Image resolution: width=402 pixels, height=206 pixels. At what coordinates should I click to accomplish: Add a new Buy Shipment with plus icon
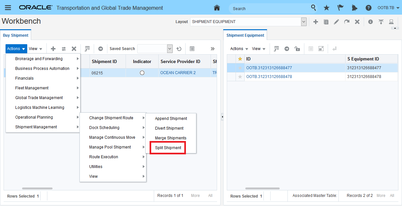point(53,49)
